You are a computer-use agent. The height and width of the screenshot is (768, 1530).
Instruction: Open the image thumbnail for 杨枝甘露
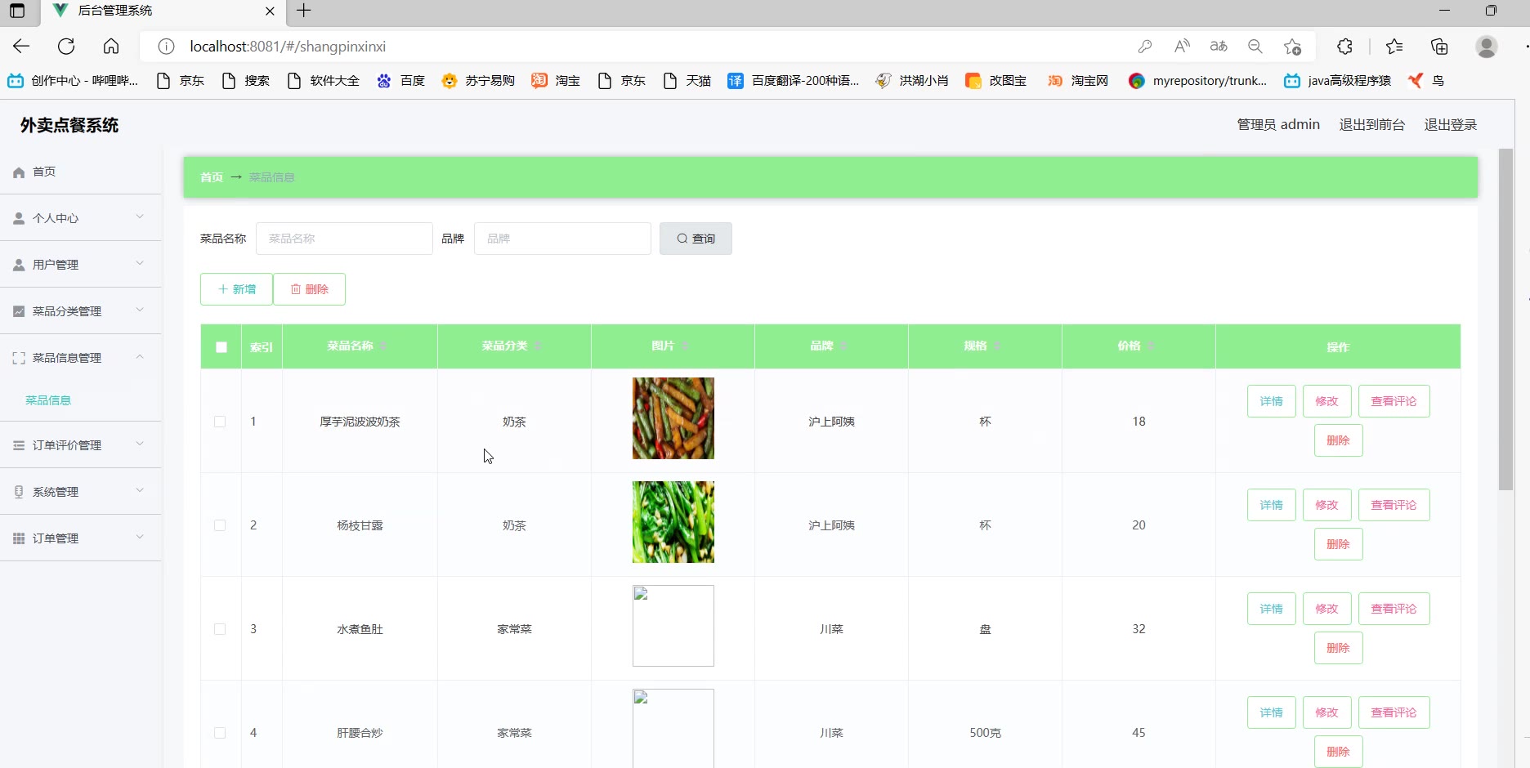[x=673, y=522]
